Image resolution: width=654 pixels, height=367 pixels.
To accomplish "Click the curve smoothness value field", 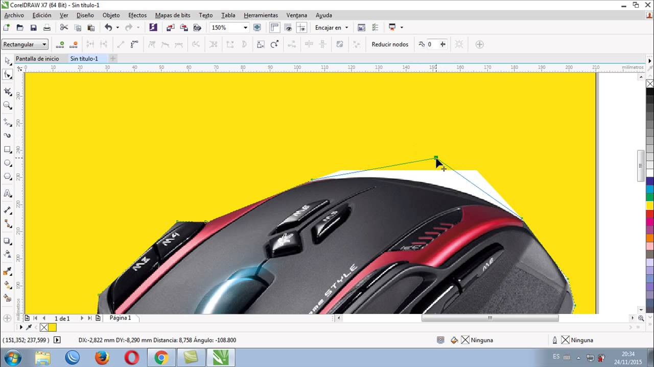I will (432, 44).
